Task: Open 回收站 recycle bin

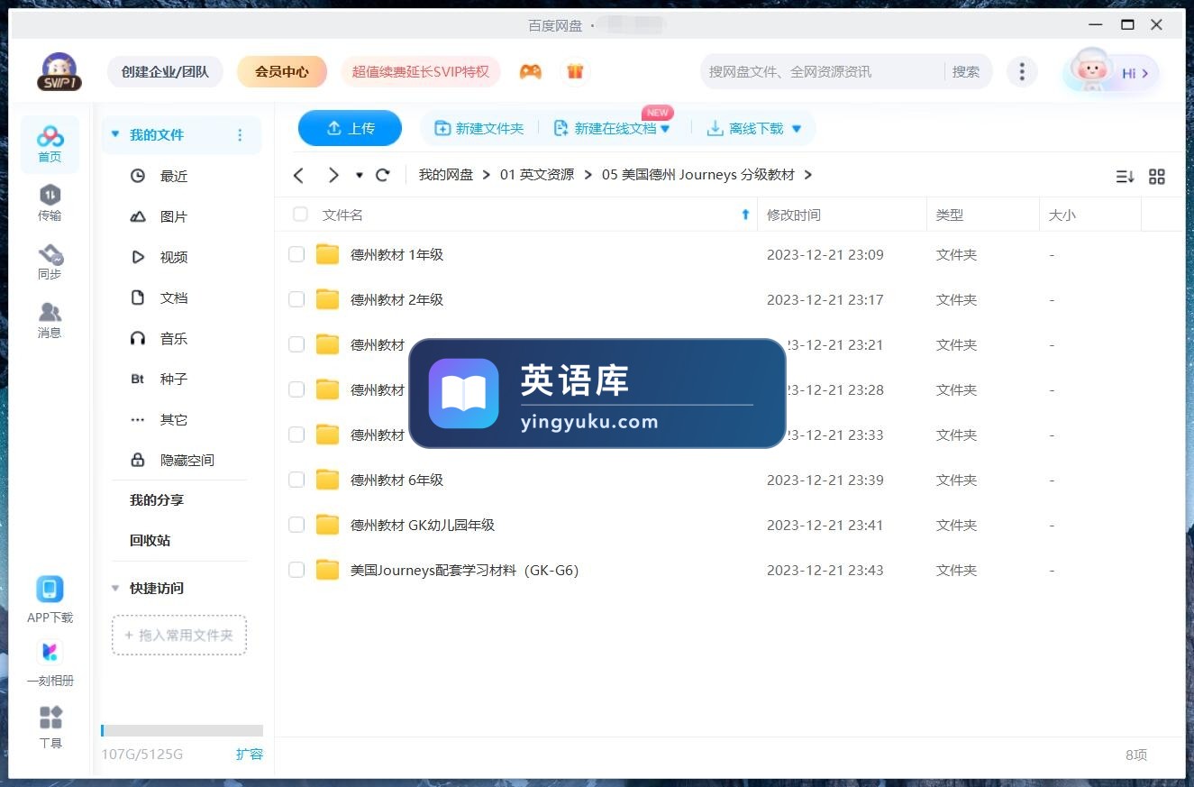Action: click(x=150, y=540)
